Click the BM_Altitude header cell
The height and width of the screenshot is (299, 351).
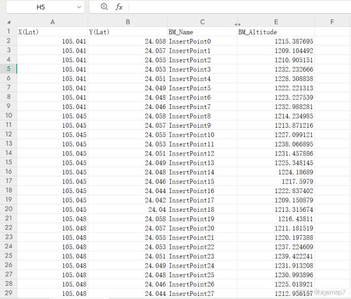(276, 32)
